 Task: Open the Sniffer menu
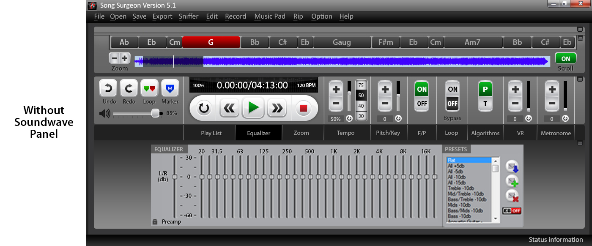click(x=189, y=16)
